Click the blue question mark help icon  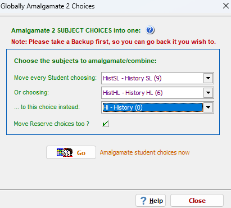(150, 30)
